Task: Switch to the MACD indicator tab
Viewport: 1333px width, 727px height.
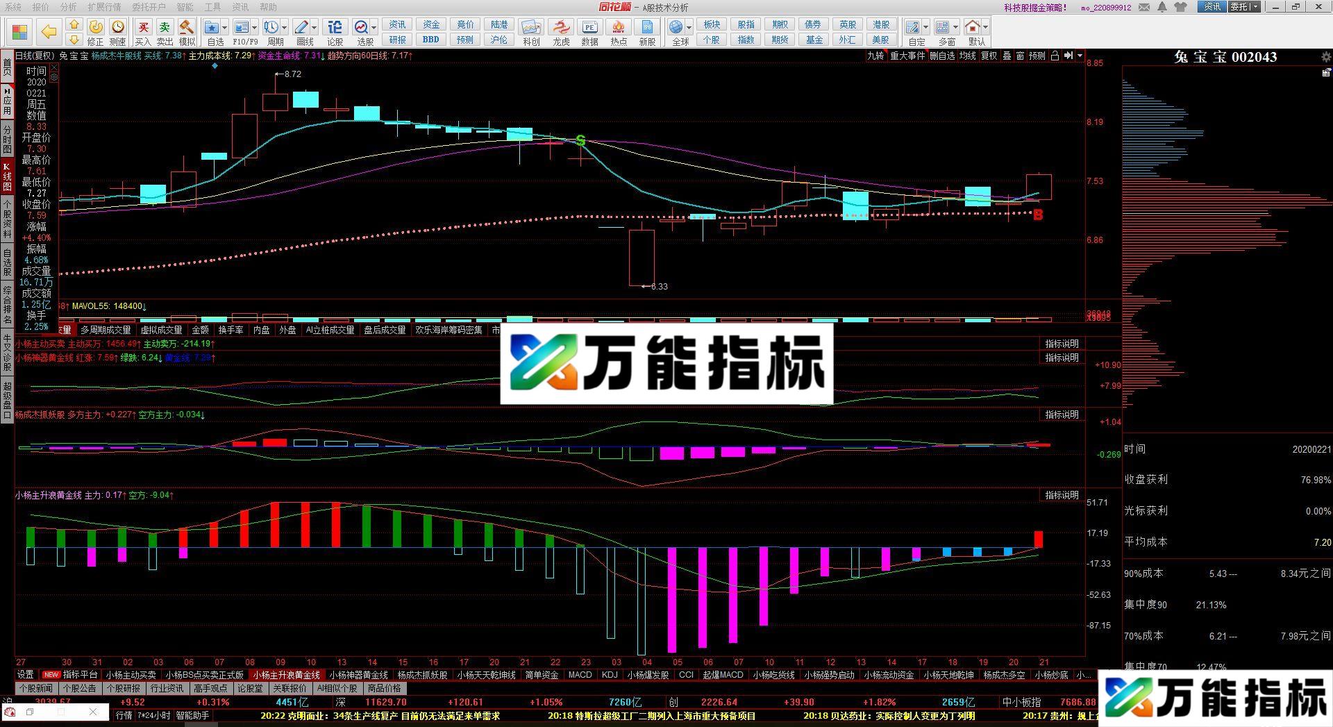Action: click(579, 674)
